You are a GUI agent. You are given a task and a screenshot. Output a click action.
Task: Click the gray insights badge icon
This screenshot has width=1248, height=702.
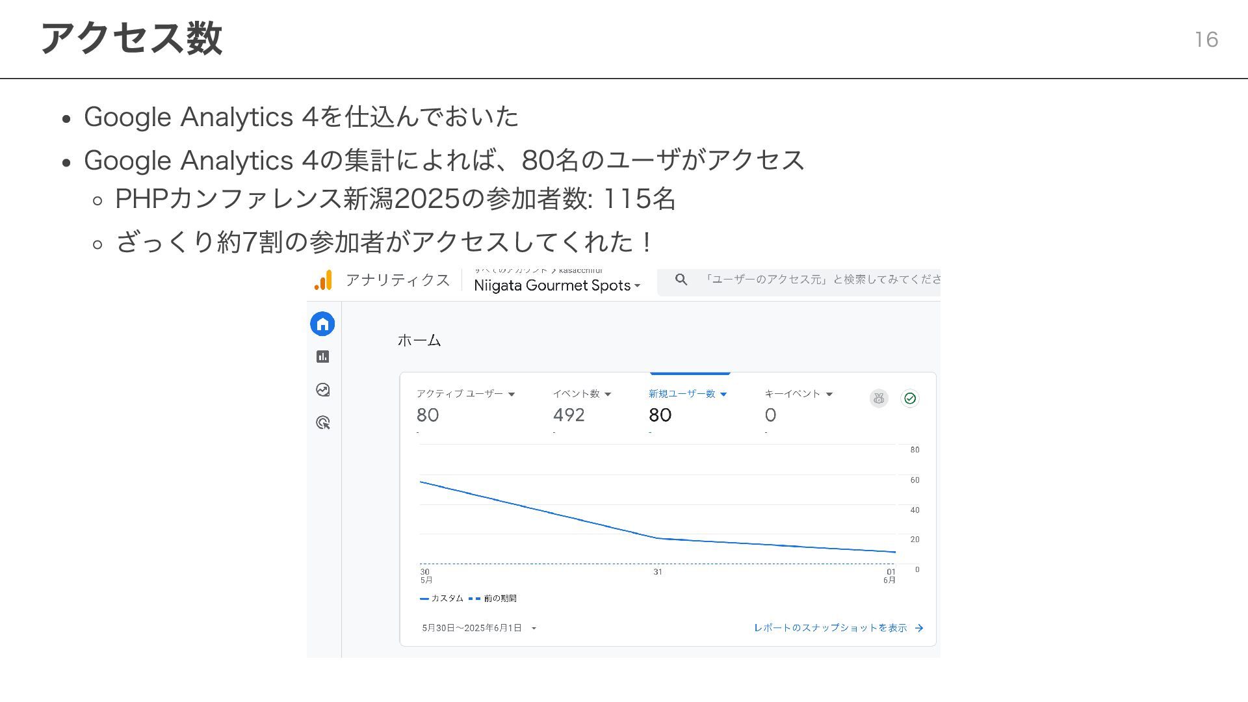tap(878, 398)
